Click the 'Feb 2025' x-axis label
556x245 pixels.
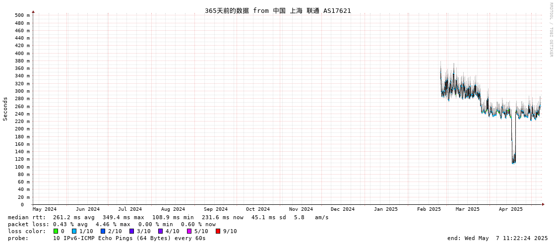(429, 209)
